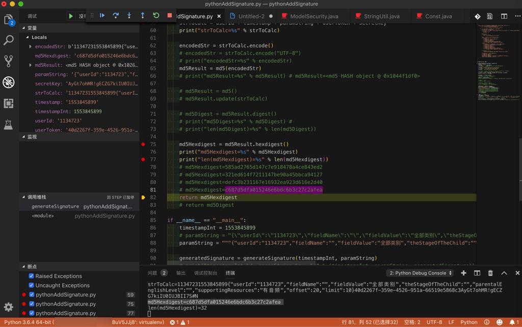This screenshot has width=522, height=327.
Task: Uncheck the Raised Exceptions breakpoint
Action: click(x=31, y=276)
